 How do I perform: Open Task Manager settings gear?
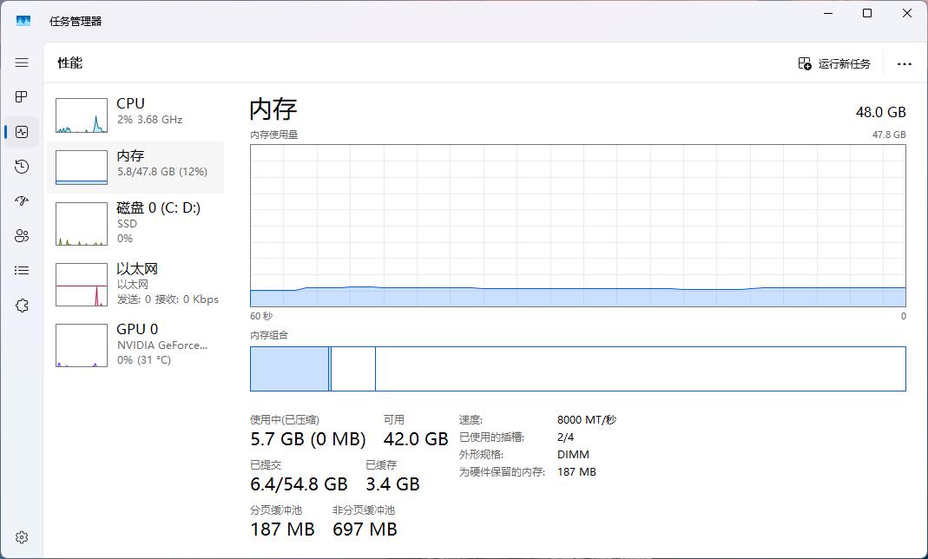tap(22, 538)
